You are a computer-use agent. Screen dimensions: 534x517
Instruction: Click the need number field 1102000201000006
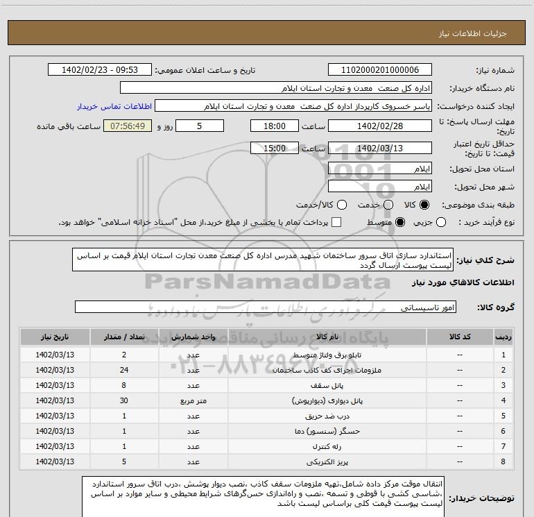(380, 69)
